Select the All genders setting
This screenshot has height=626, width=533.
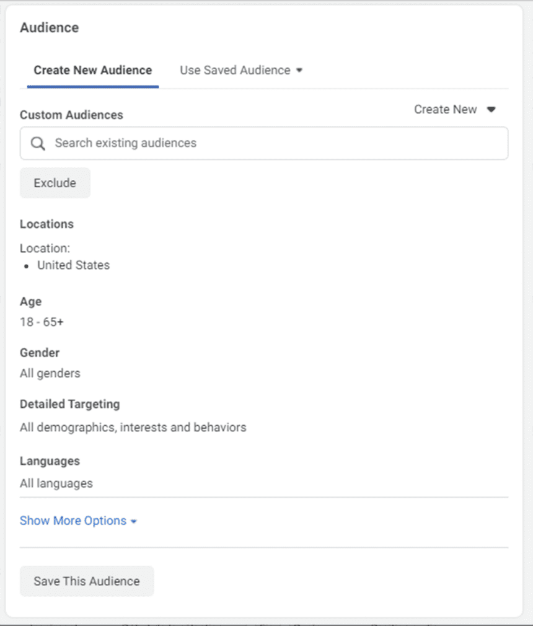50,373
